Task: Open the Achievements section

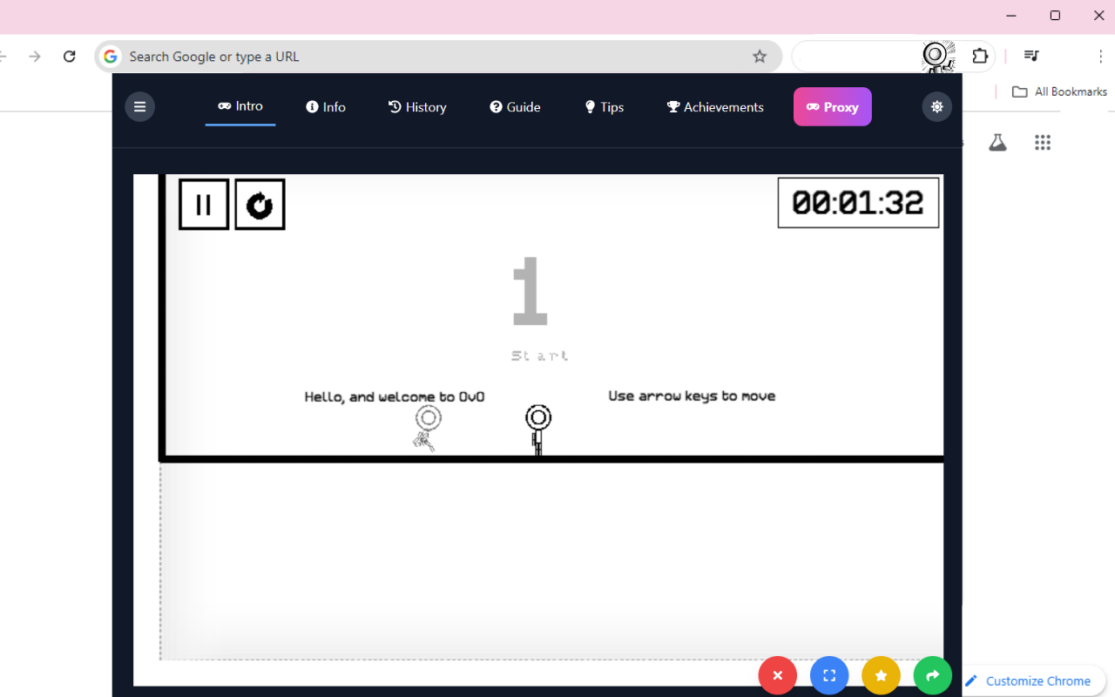Action: click(x=714, y=106)
